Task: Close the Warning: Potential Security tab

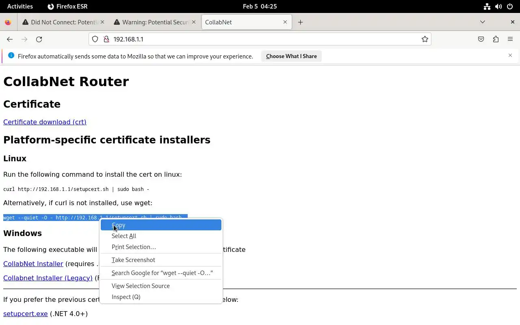Action: [194, 22]
